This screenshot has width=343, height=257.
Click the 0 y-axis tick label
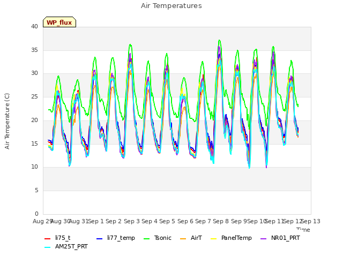tap(36, 214)
